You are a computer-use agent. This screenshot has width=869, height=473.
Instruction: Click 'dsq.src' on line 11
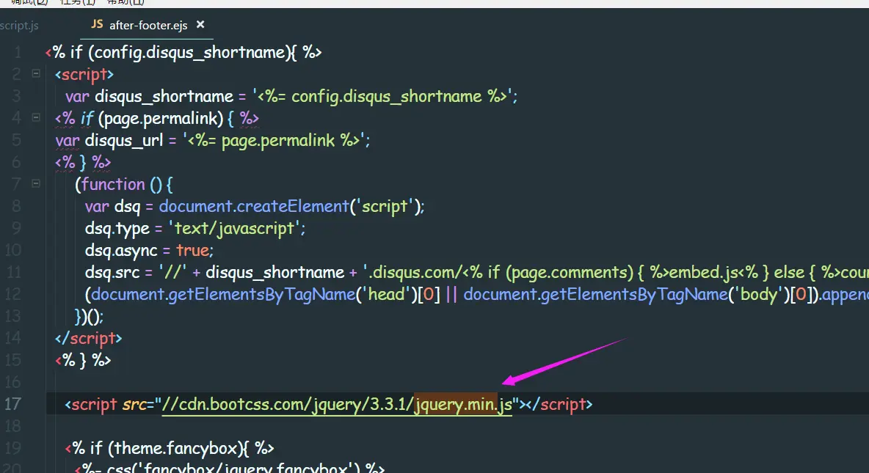[112, 273]
